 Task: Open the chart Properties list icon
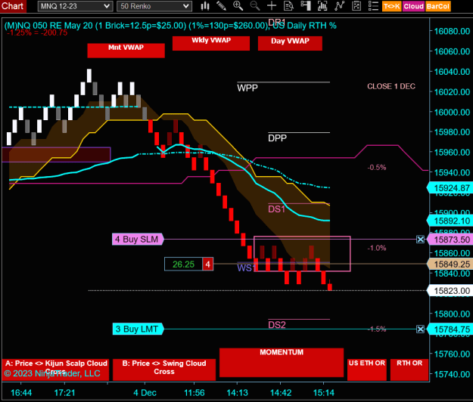[x=373, y=6]
